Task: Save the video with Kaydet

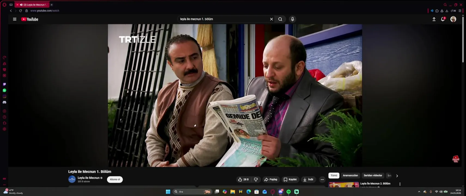Action: coord(290,179)
